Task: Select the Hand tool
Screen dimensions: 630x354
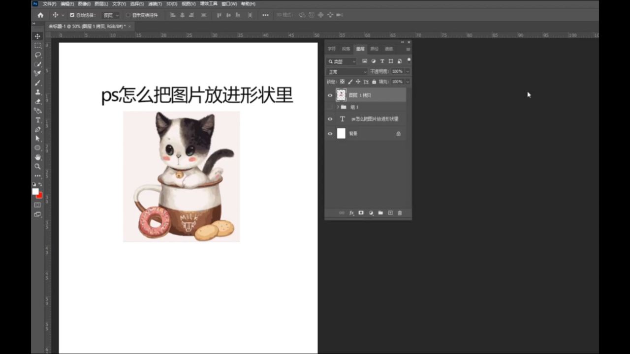Action: tap(37, 157)
